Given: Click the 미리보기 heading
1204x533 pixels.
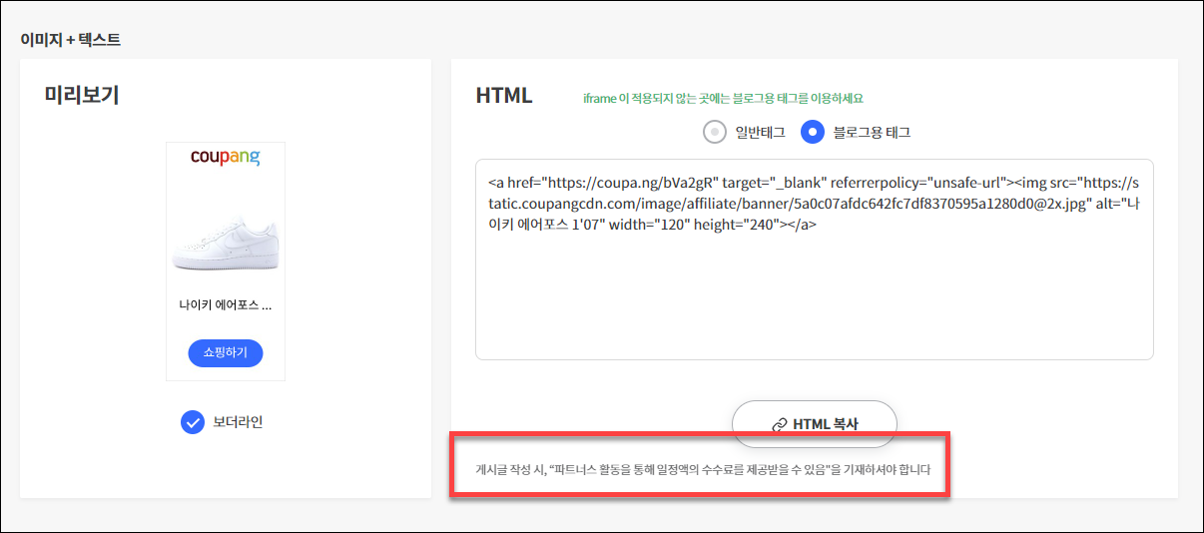Looking at the screenshot, I should 82,96.
